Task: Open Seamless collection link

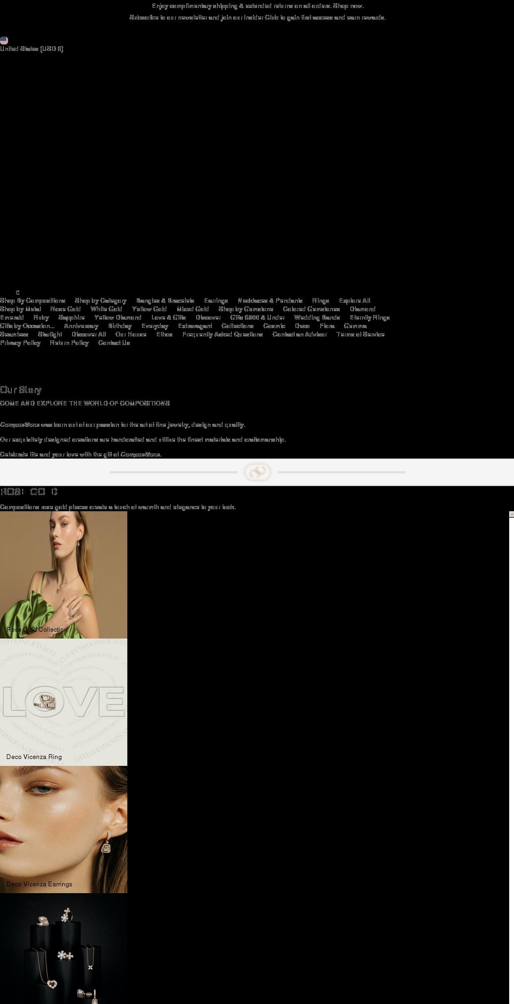Action: click(x=14, y=334)
